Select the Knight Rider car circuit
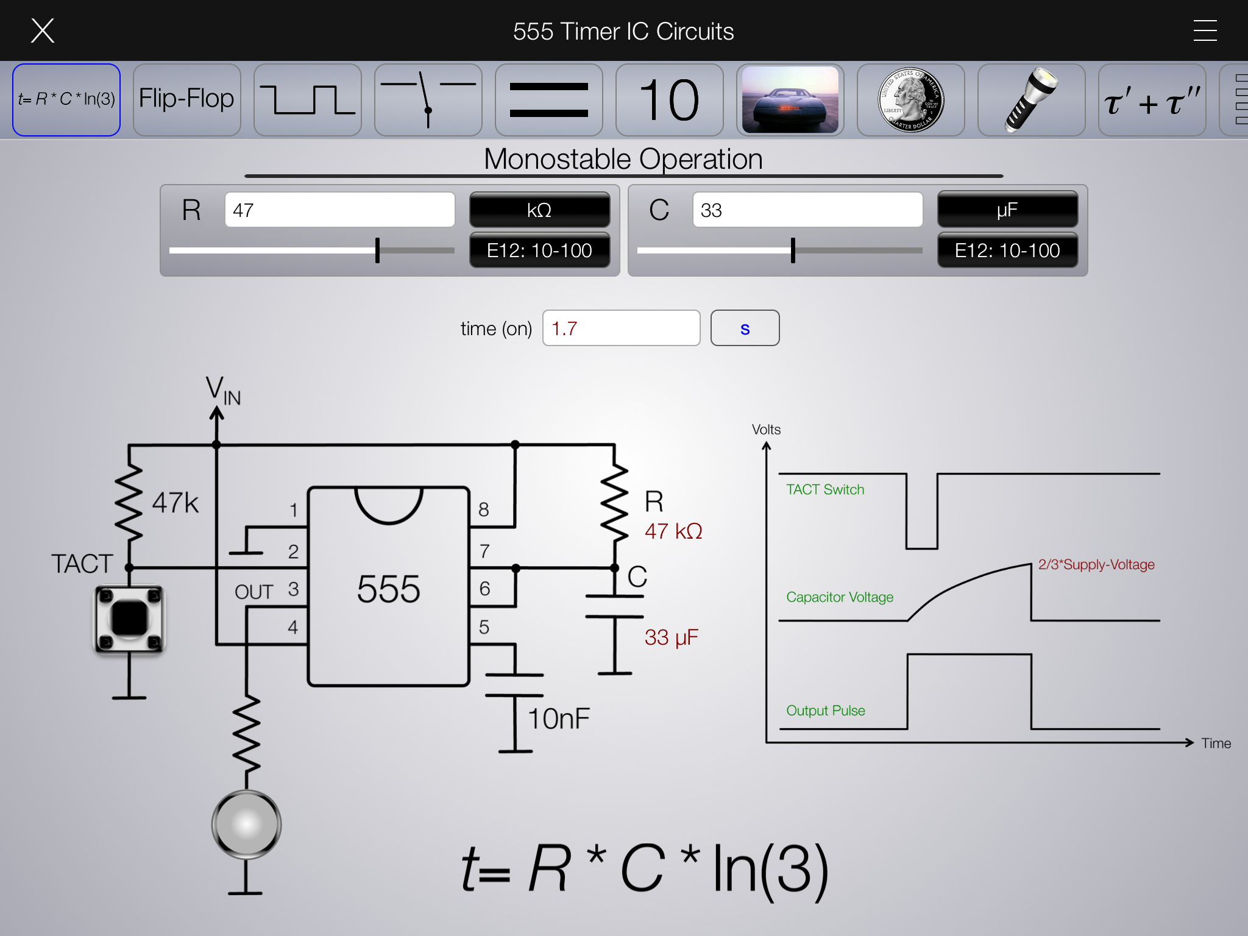The height and width of the screenshot is (936, 1248). point(790,100)
